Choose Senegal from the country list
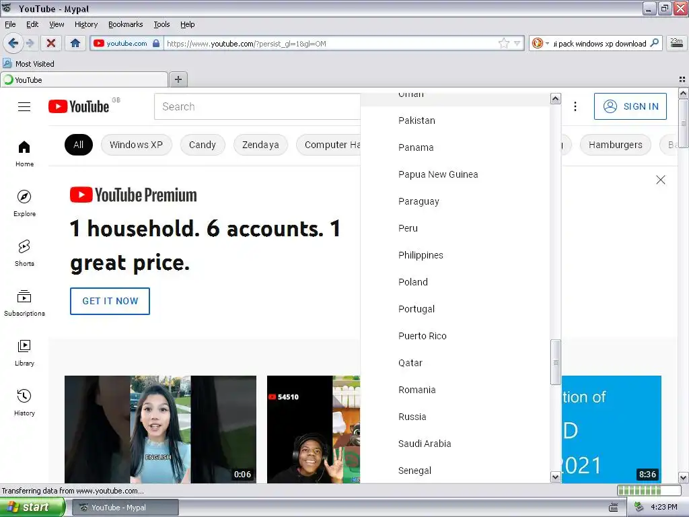This screenshot has width=689, height=517. (x=455, y=471)
